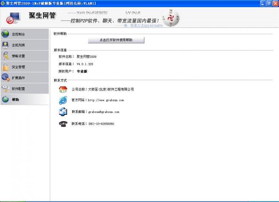279x202 pixels.
Task: Open 主机列表 via its monitor icon
Action: (6, 45)
